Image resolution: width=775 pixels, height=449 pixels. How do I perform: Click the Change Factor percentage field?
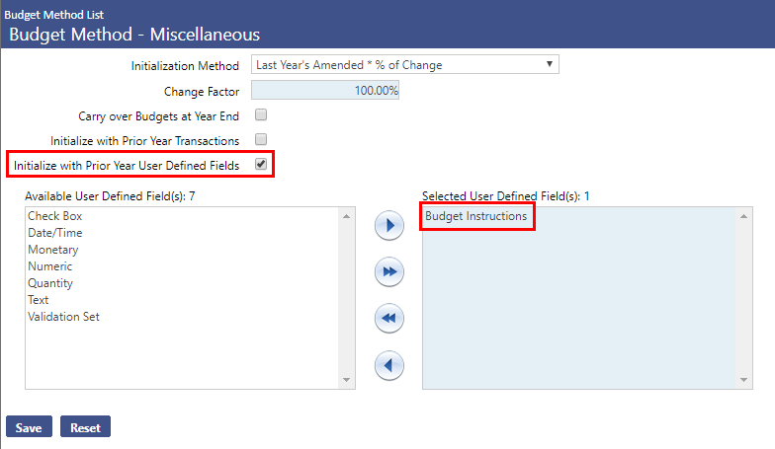click(x=326, y=91)
